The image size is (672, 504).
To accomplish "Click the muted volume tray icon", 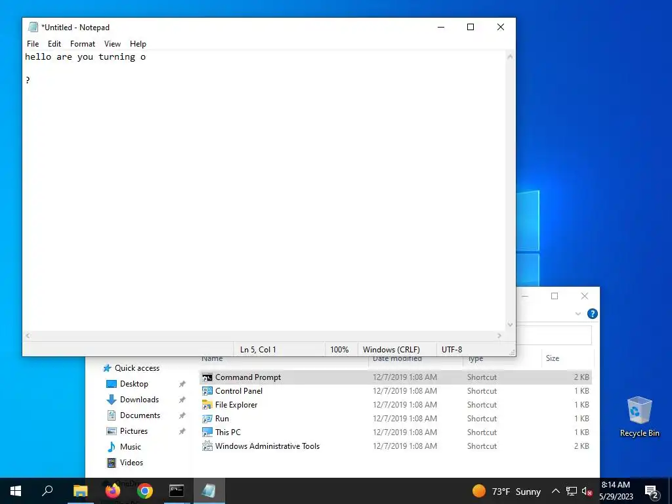I will (587, 491).
